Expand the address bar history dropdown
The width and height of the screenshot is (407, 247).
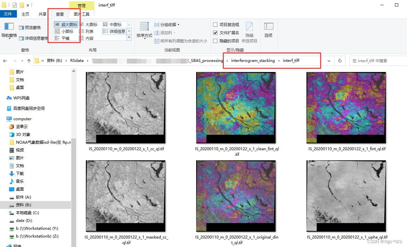[329, 61]
